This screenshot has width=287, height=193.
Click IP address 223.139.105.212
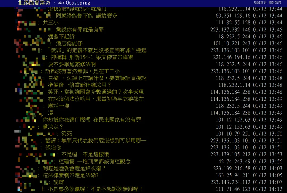(230, 154)
